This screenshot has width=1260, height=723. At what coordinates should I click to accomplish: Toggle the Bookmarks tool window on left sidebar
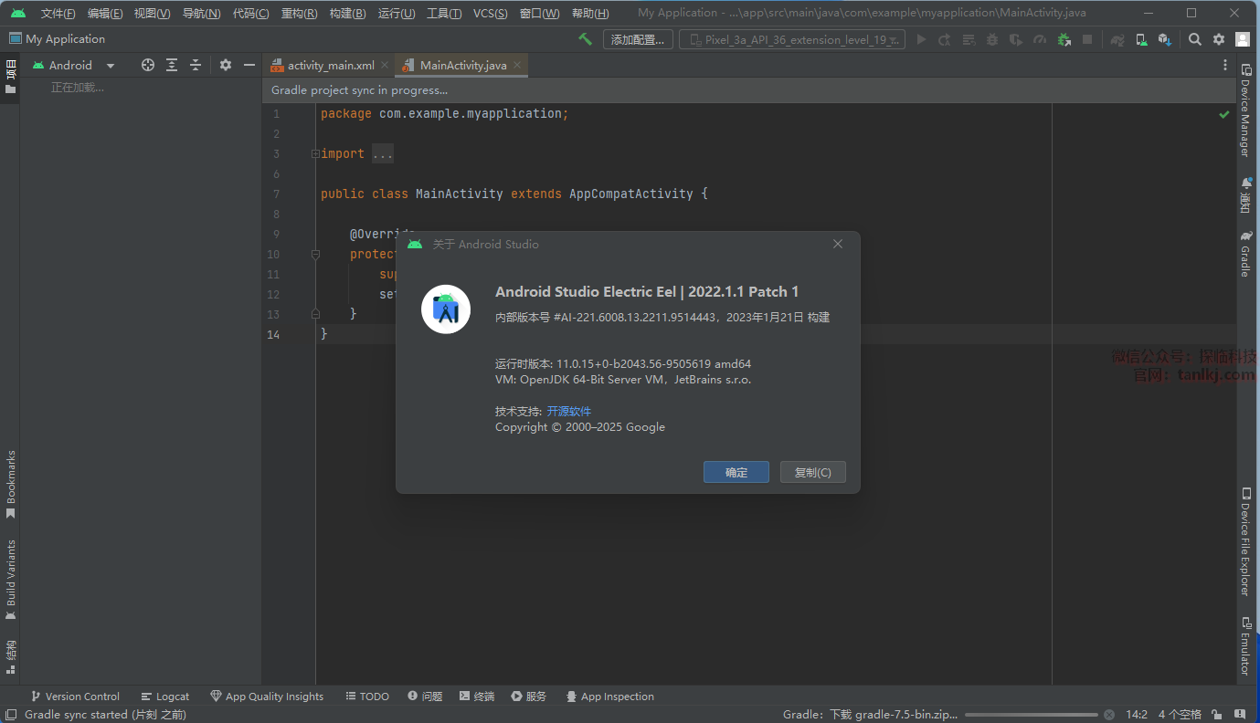coord(11,484)
